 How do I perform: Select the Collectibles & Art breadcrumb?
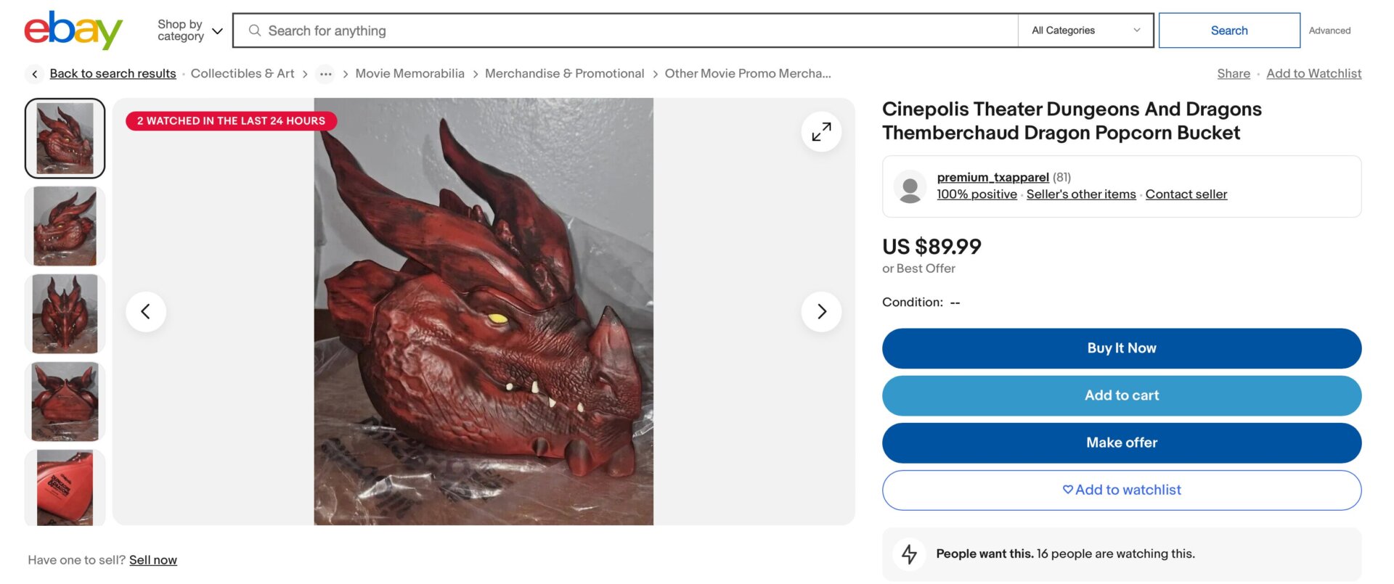click(242, 73)
